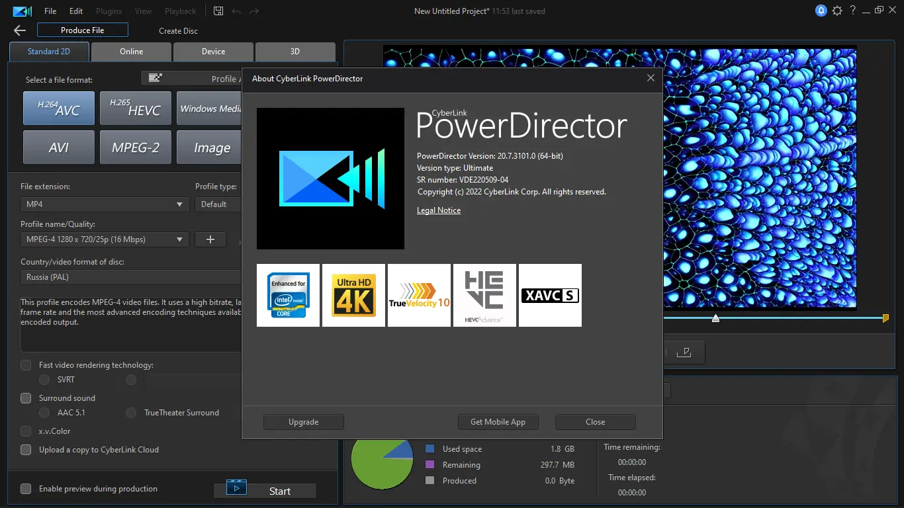Open the File extension MP4 dropdown
Screen dimensions: 904x508
[105, 204]
